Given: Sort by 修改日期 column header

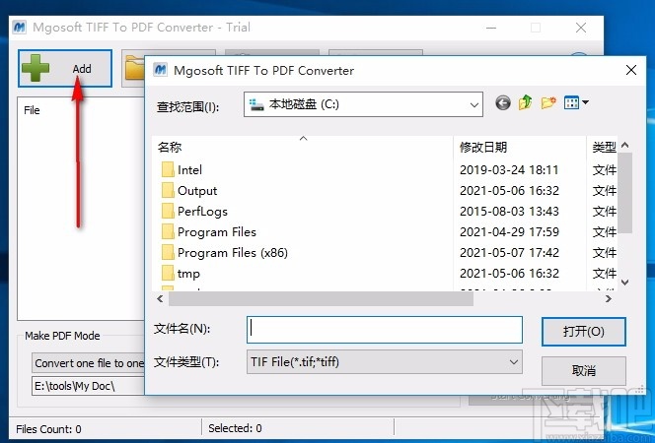Looking at the screenshot, I should click(520, 147).
